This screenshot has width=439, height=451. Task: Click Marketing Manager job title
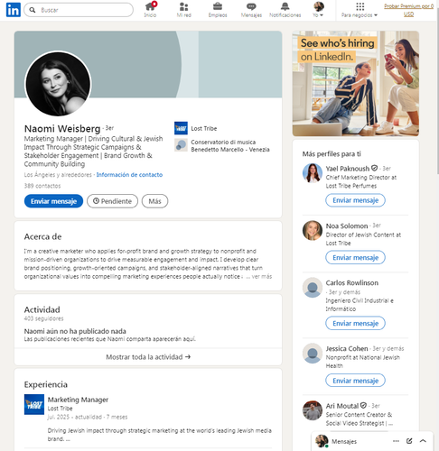[78, 400]
